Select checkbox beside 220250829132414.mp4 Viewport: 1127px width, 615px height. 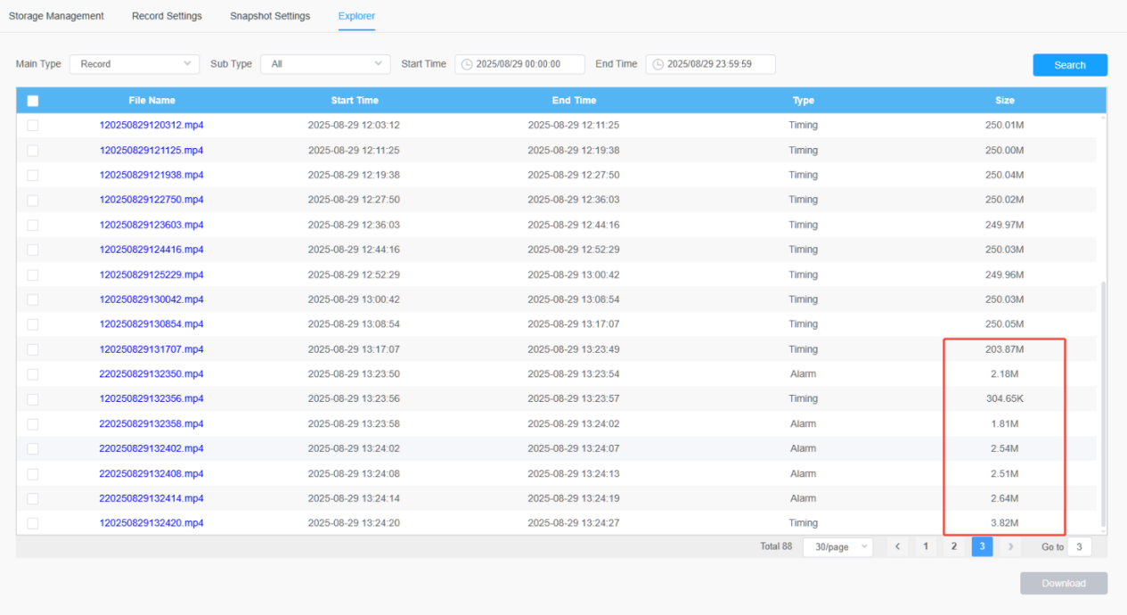33,498
